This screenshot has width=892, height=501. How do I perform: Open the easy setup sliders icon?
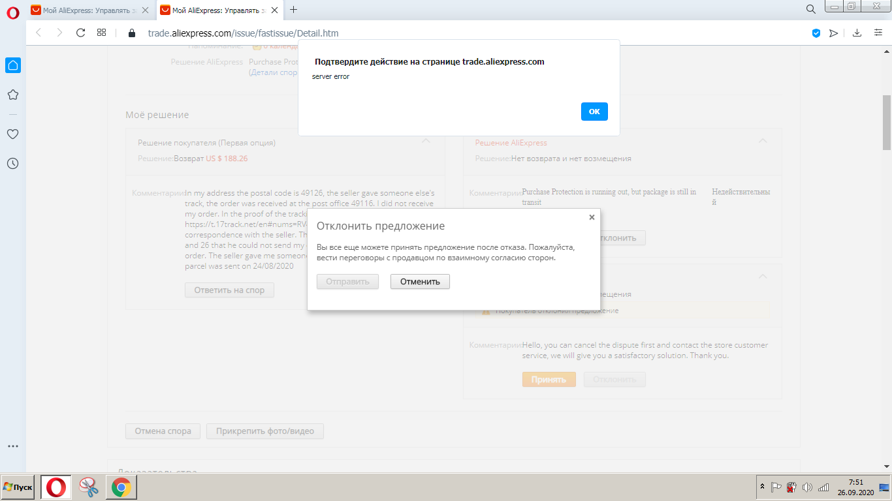tap(878, 33)
